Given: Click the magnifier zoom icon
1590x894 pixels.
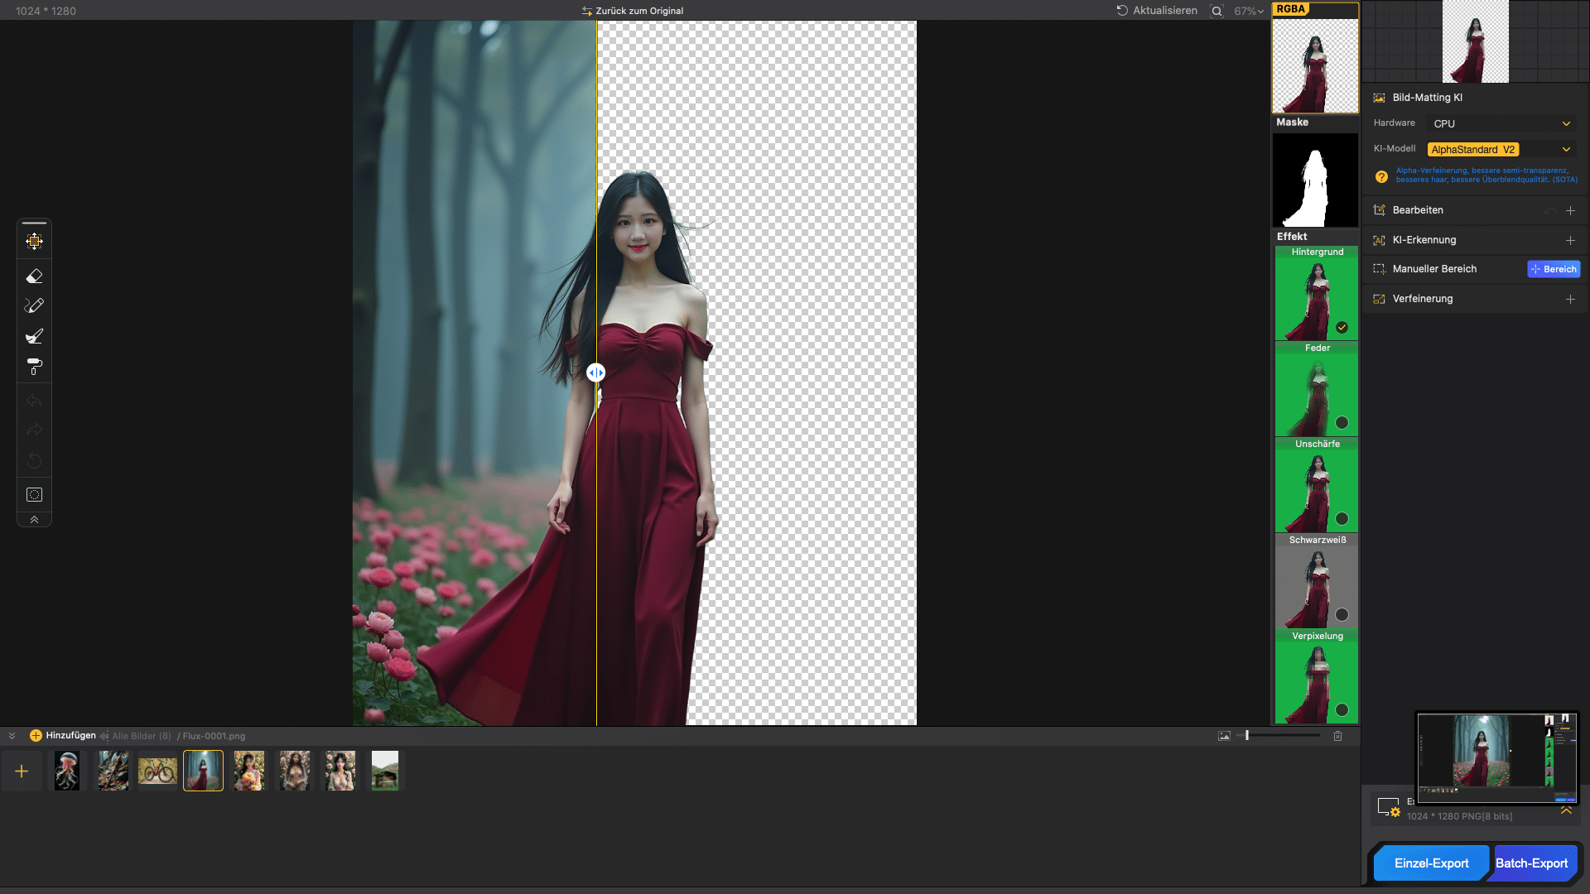Looking at the screenshot, I should (1217, 12).
